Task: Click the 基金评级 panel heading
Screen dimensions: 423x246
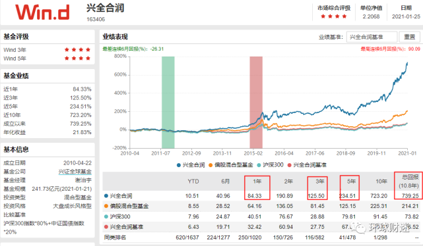Action: tap(16, 37)
